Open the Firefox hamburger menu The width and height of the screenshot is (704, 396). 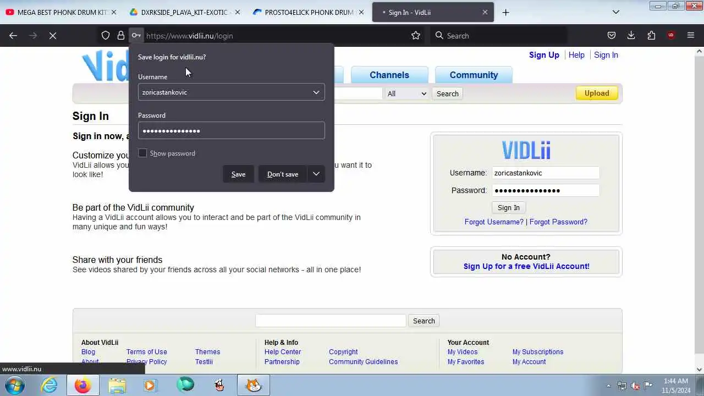691,36
